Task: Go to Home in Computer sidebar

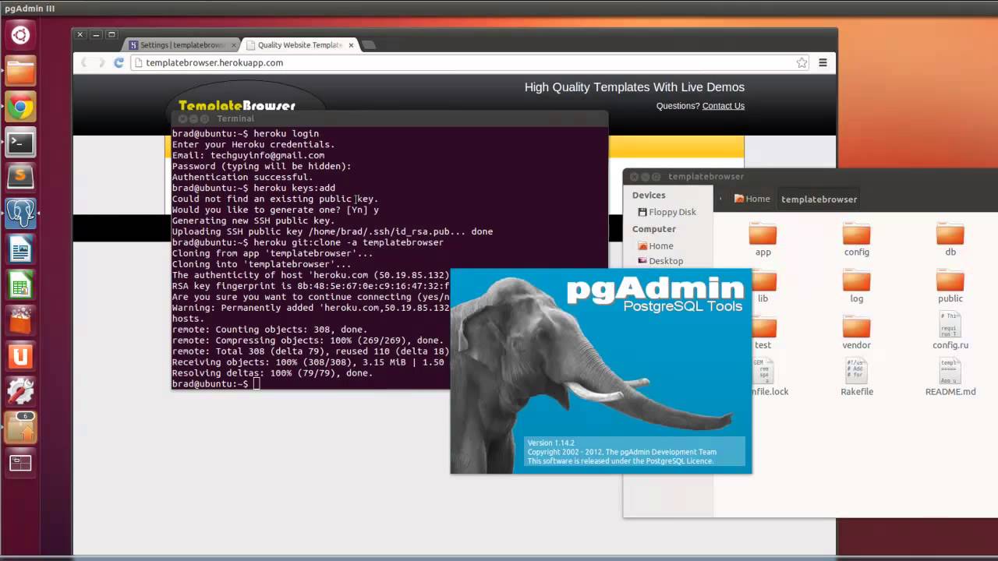Action: 655,245
